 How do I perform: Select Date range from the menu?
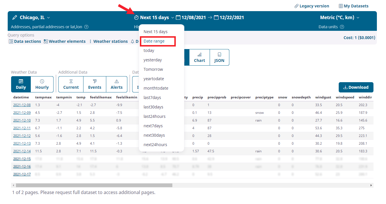154,41
